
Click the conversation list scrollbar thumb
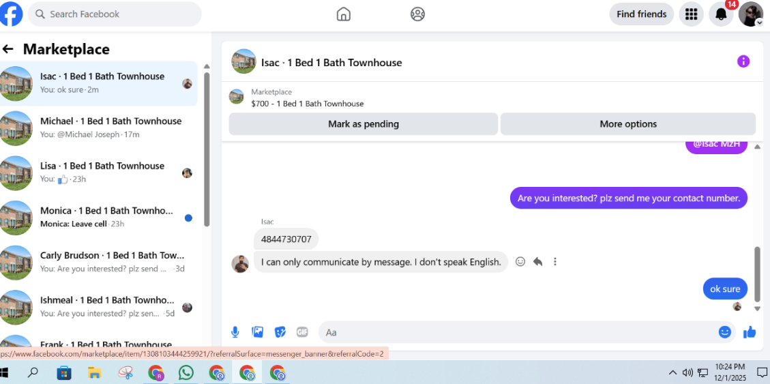tap(207, 149)
